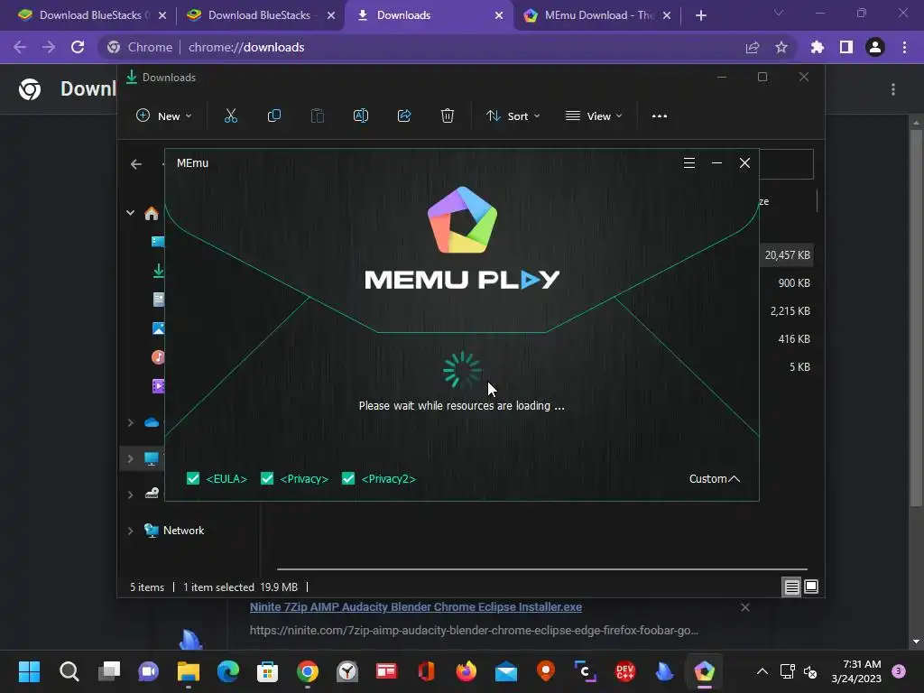Select the Downloads icon in Explorer sidebar
This screenshot has width=924, height=693.
(159, 271)
